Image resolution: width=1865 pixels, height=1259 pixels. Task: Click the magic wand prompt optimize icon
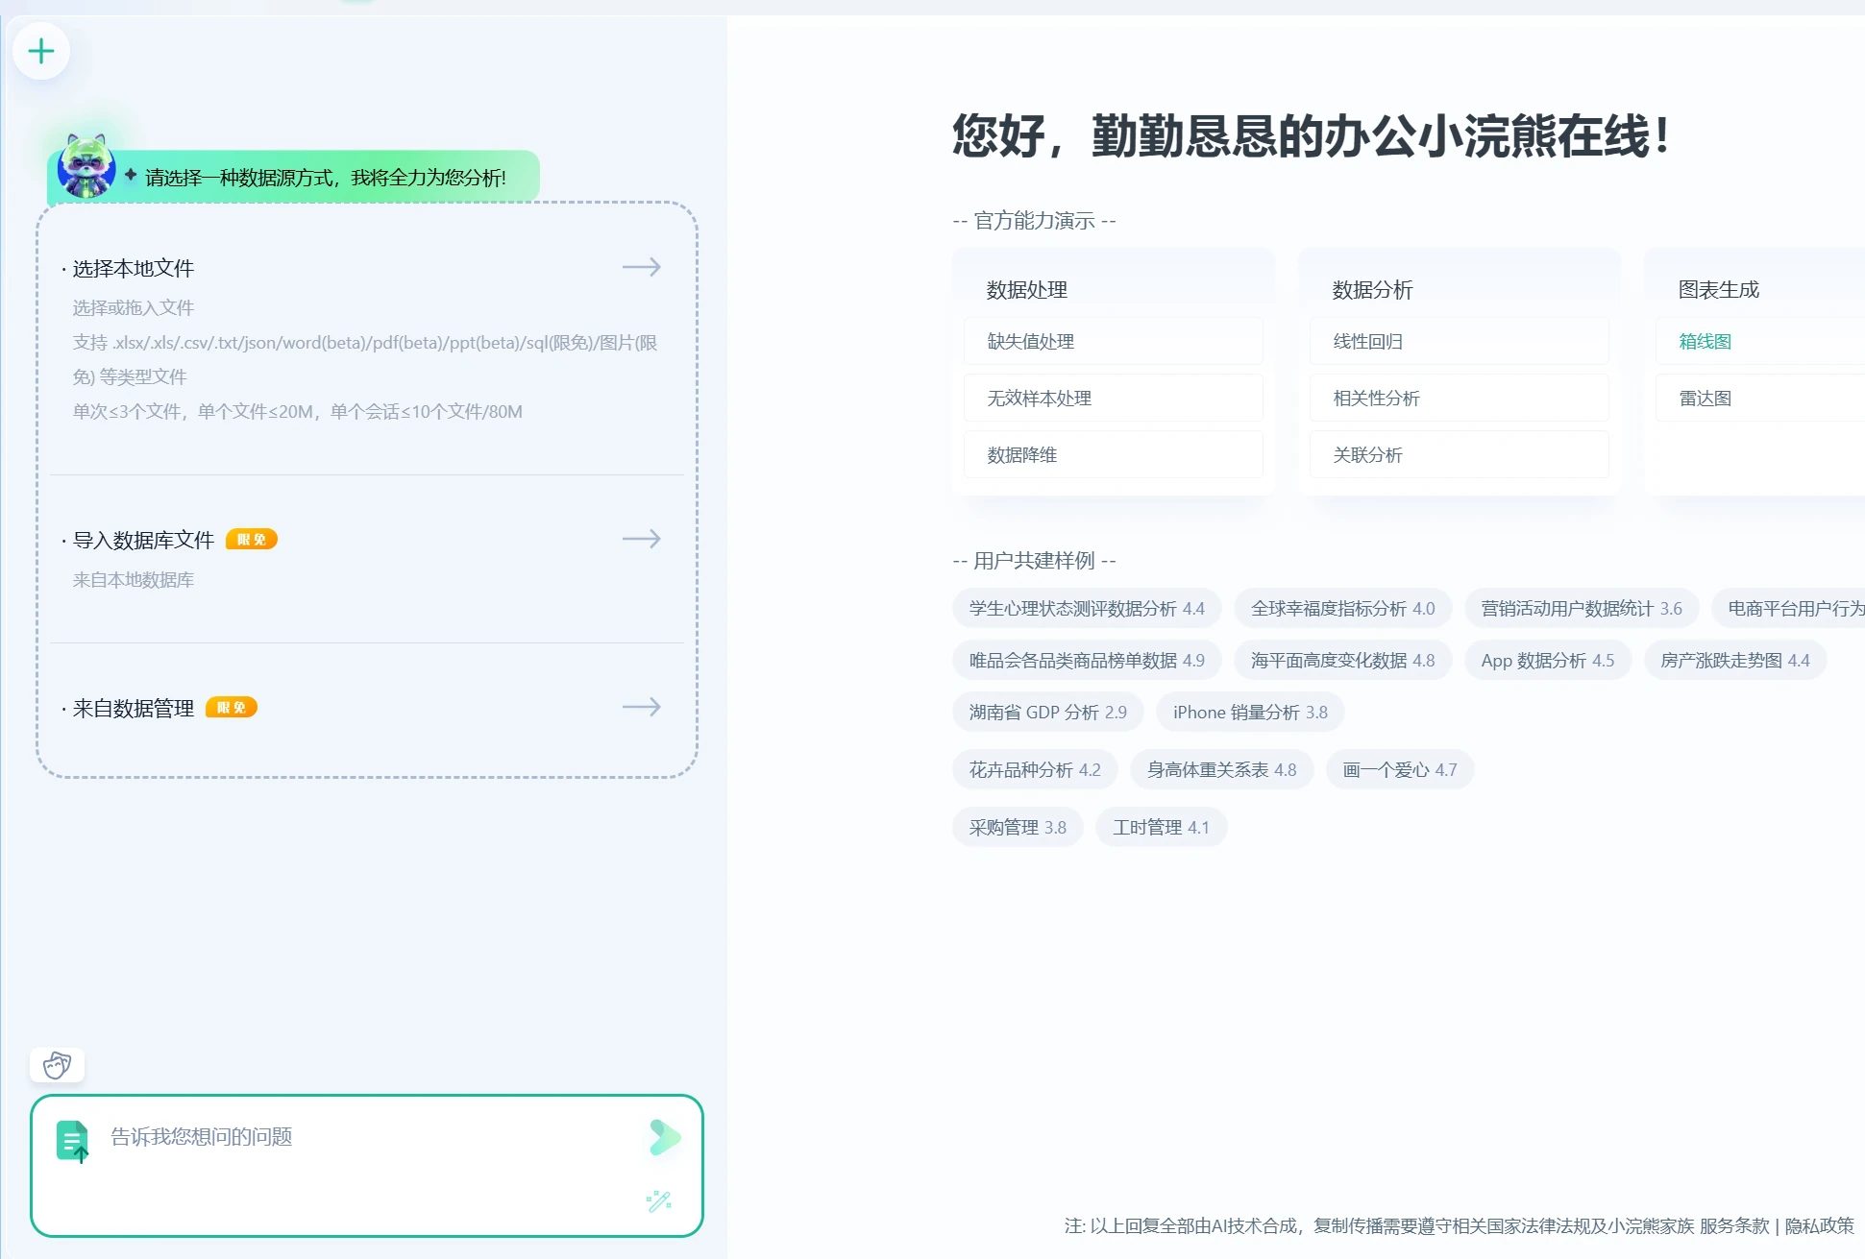tap(659, 1201)
